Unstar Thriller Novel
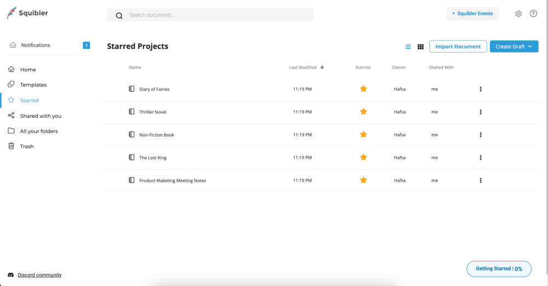Screen dimensions: 548x286 click(363, 112)
